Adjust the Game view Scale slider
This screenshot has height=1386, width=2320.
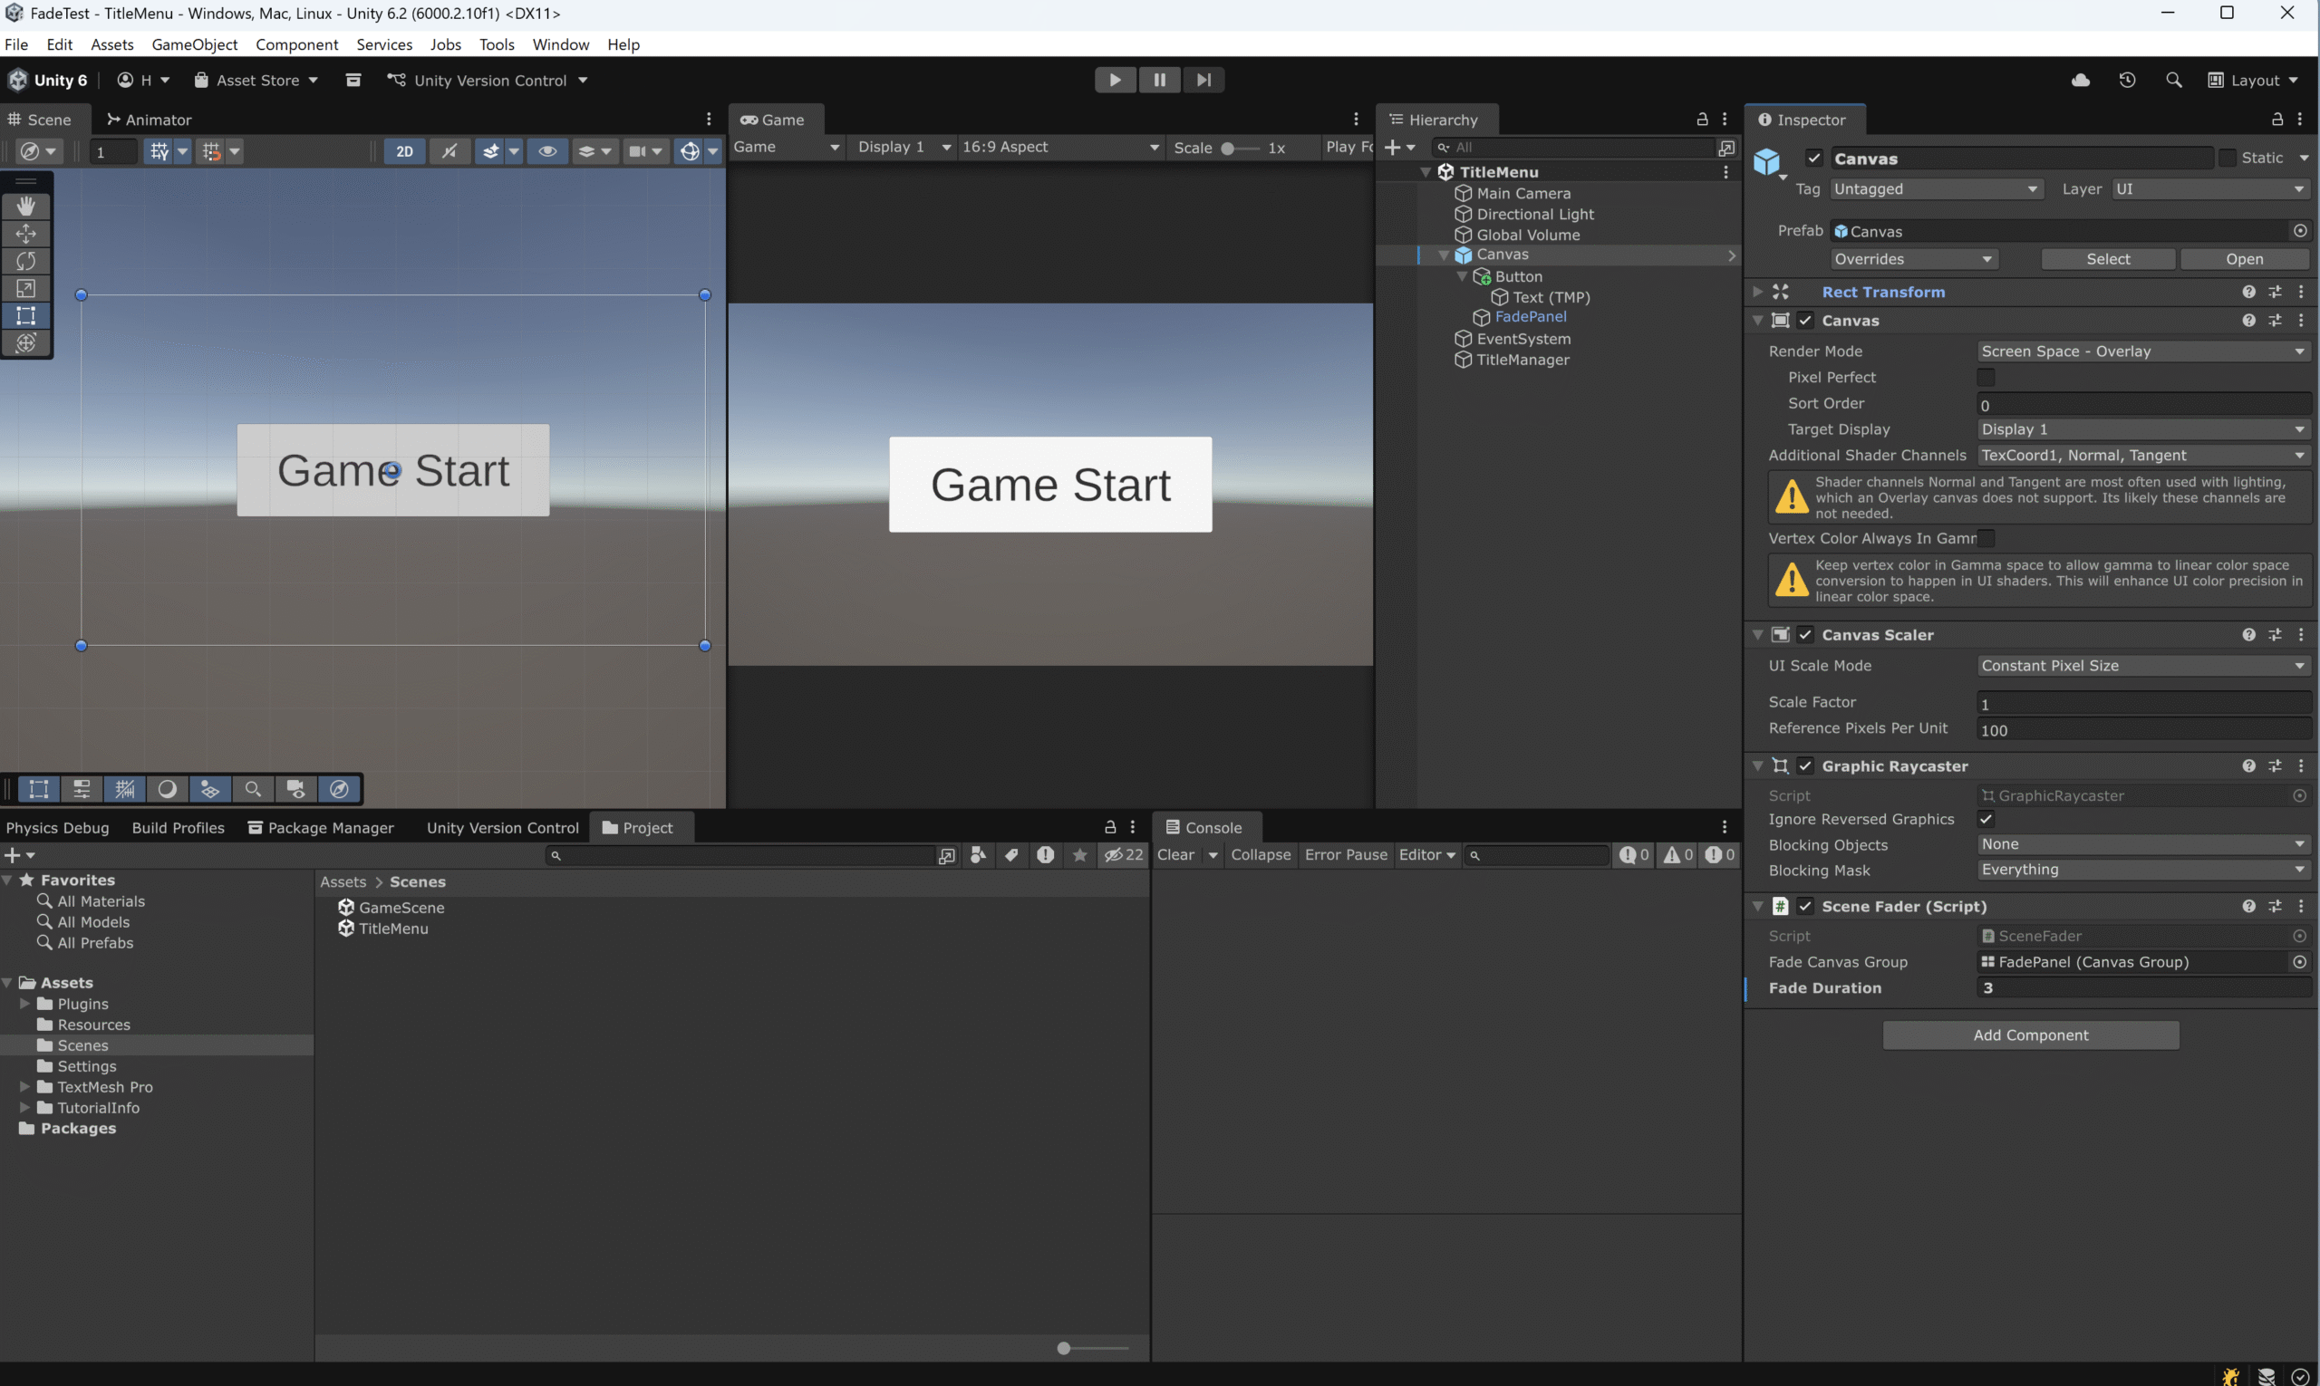click(1228, 148)
